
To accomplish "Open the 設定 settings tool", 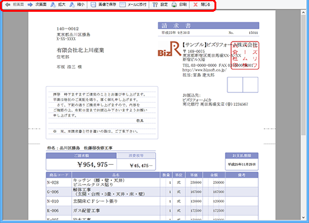I will pos(160,4).
